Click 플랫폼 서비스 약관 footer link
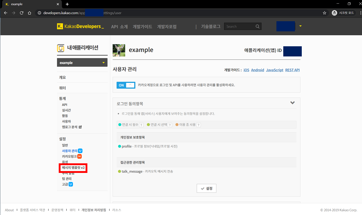The image size is (362, 215). tap(33, 210)
